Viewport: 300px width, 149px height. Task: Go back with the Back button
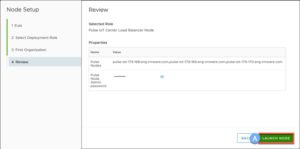246,138
